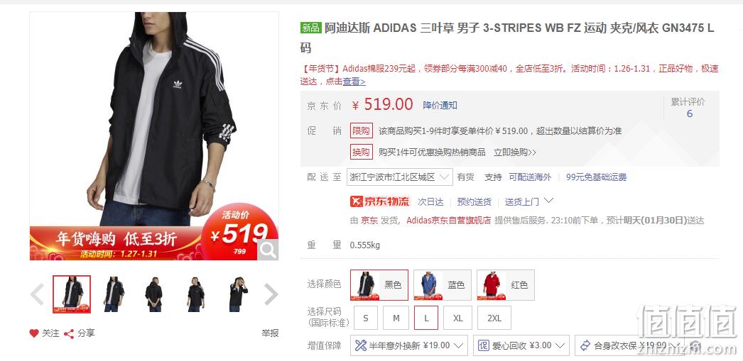Open the 降价通知 price alert link

click(x=440, y=105)
